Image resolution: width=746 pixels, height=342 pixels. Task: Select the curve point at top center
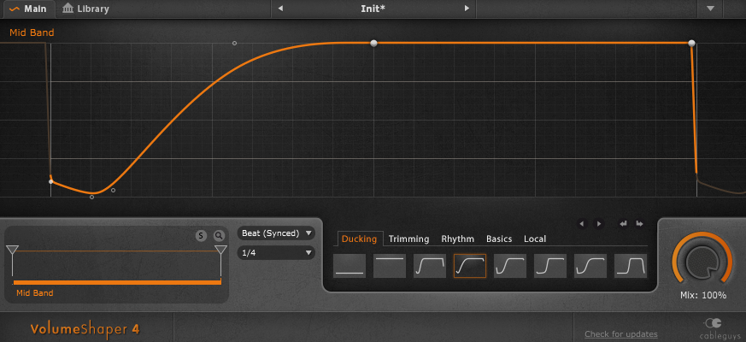373,44
